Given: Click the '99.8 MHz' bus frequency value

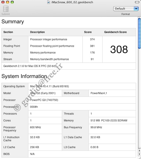Looking at the screenshot, I should coord(96,127).
